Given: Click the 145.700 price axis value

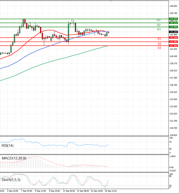Looking at the screenshot, I should coord(173,13).
